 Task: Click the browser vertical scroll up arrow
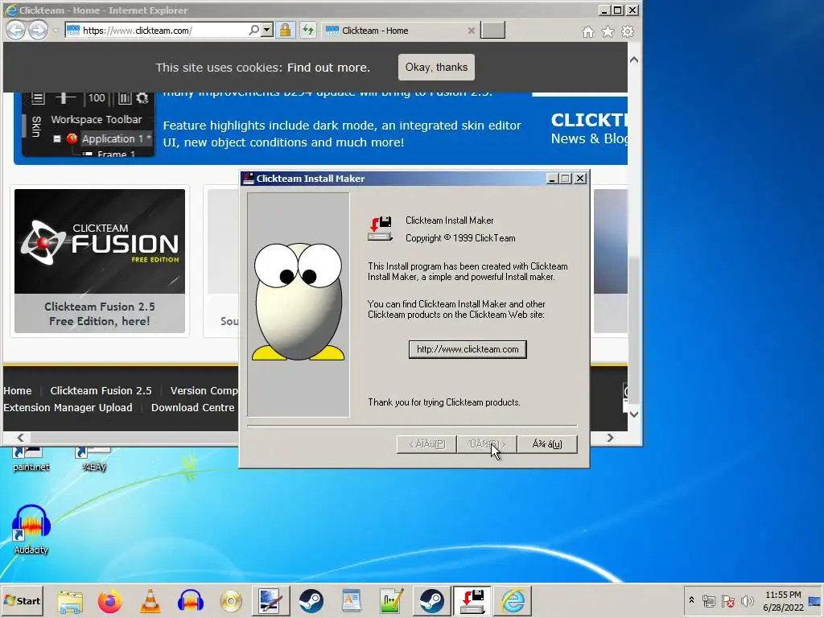(x=634, y=60)
